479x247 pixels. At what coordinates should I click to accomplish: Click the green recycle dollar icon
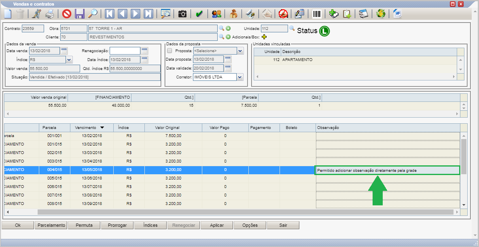click(x=380, y=14)
